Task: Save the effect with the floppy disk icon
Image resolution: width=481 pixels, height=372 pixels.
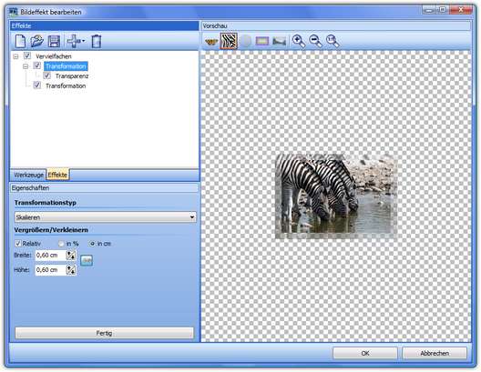Action: pos(54,41)
